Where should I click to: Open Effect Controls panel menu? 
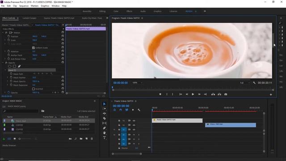[18, 18]
